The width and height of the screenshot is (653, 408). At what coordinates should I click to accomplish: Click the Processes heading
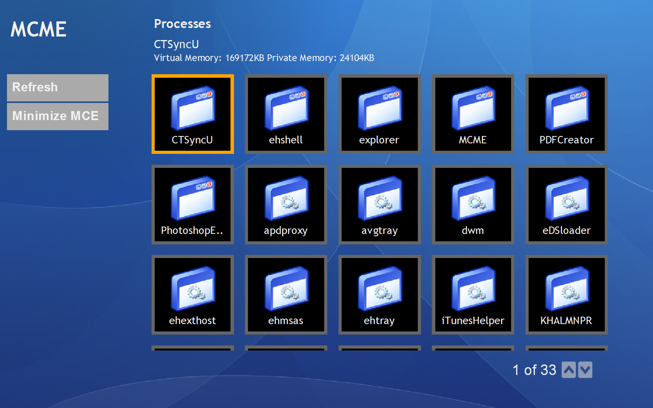(x=182, y=24)
